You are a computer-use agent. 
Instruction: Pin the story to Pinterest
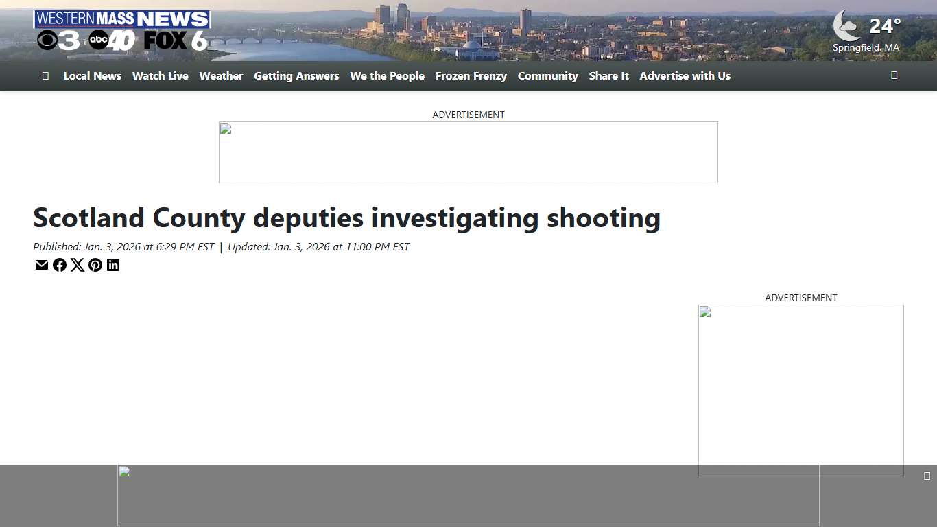[x=95, y=265]
